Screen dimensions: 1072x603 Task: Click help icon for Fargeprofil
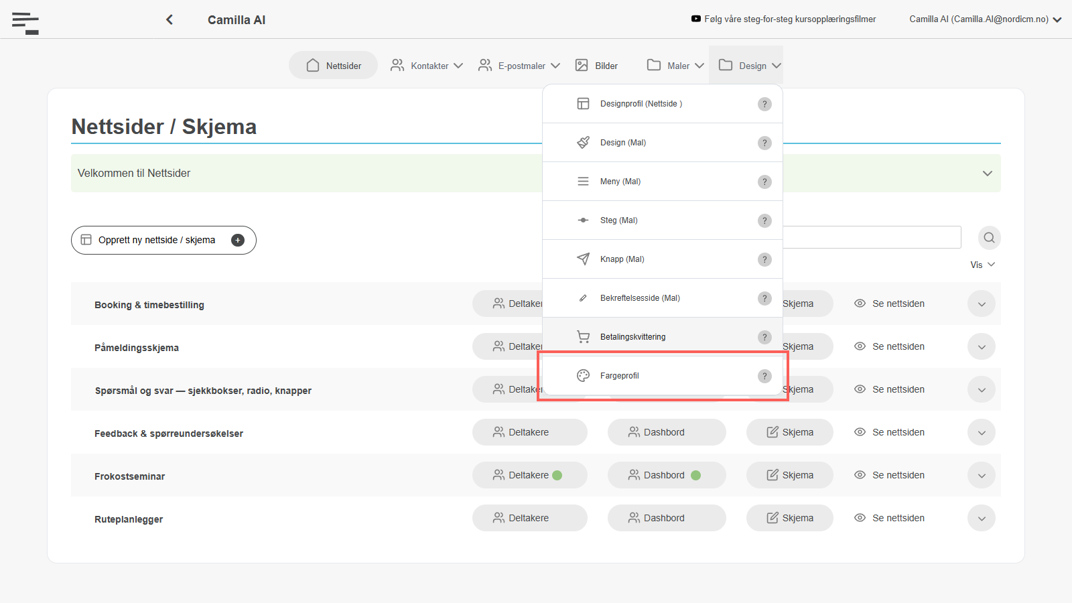764,376
